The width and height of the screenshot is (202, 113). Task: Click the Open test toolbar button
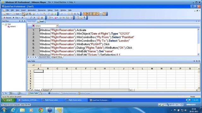pyautogui.click(x=16, y=14)
